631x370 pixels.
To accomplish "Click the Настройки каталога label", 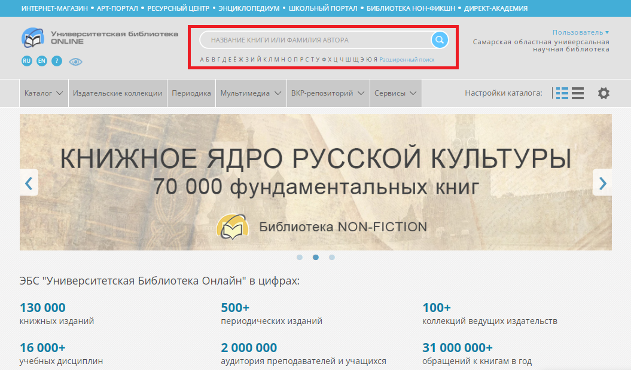I will click(504, 93).
